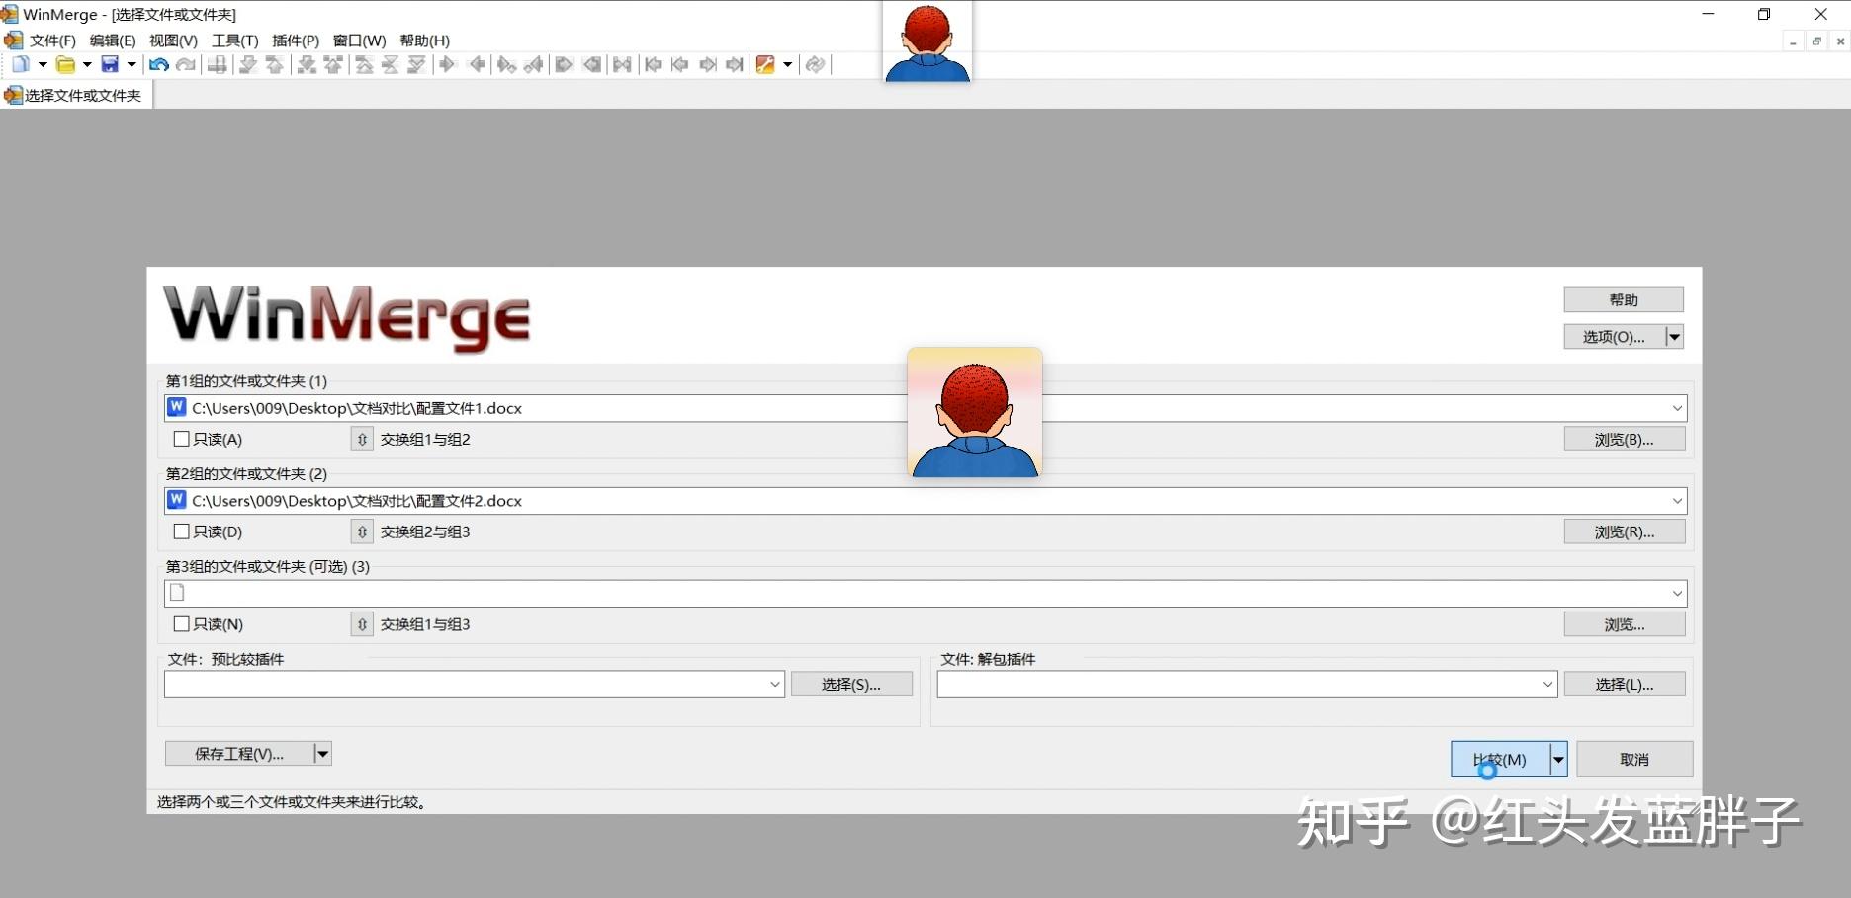Jump to Last Difference icon
The image size is (1851, 898).
click(417, 64)
